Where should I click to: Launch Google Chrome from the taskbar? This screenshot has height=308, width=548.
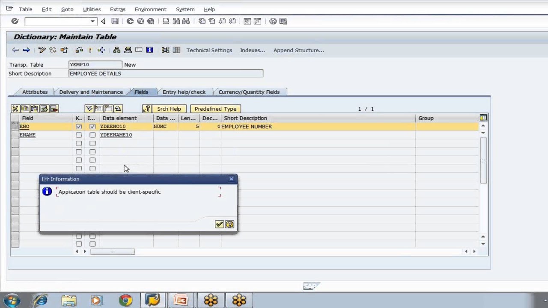[126, 300]
